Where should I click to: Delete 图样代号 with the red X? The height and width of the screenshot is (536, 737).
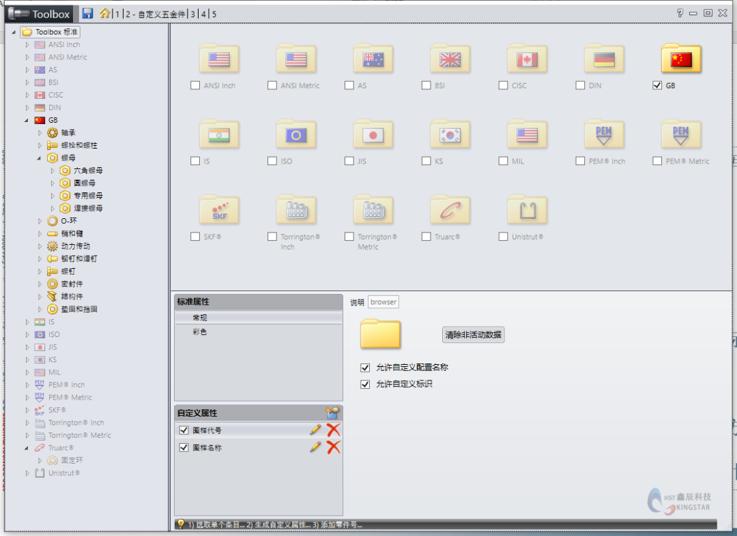pyautogui.click(x=333, y=430)
